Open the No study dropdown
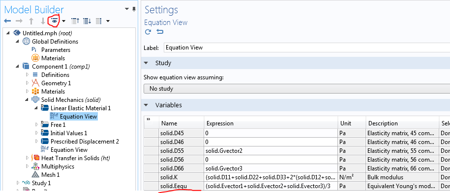 pos(297,89)
